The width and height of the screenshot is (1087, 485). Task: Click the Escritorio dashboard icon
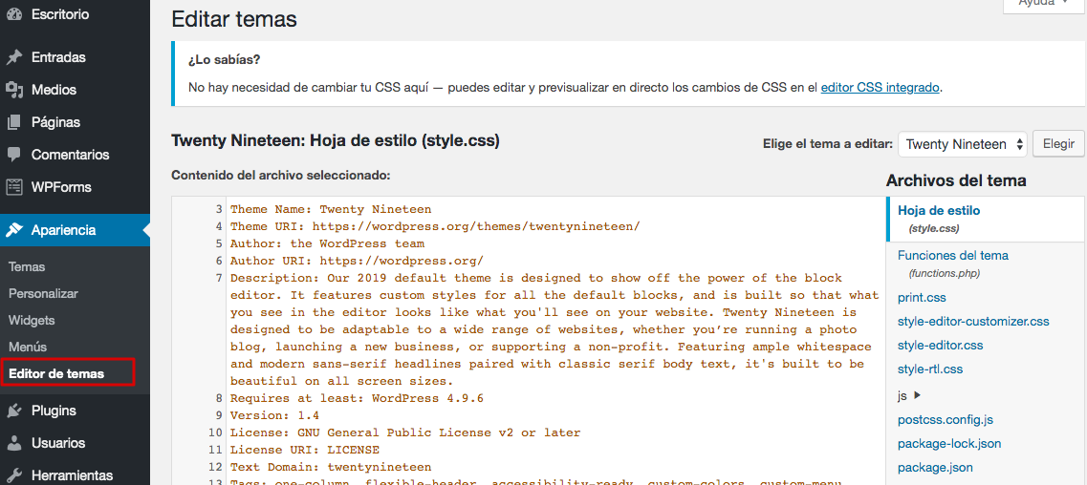click(14, 13)
